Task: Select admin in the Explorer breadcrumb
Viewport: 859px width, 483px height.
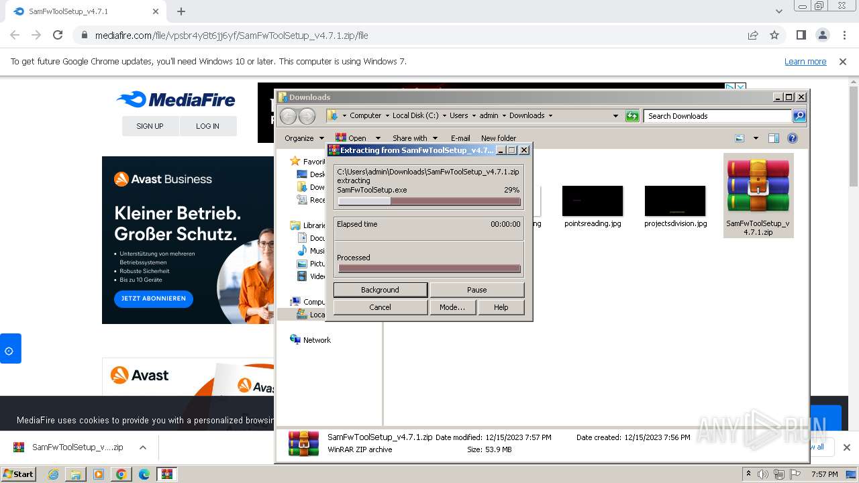Action: coord(489,115)
